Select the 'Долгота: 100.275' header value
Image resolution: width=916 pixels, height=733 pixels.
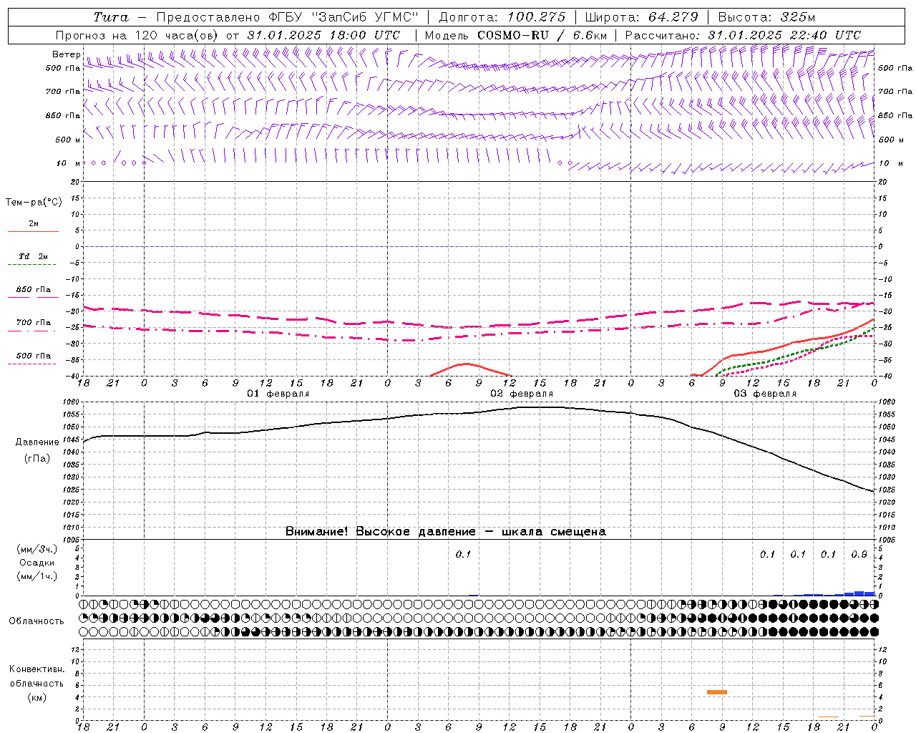(x=502, y=17)
